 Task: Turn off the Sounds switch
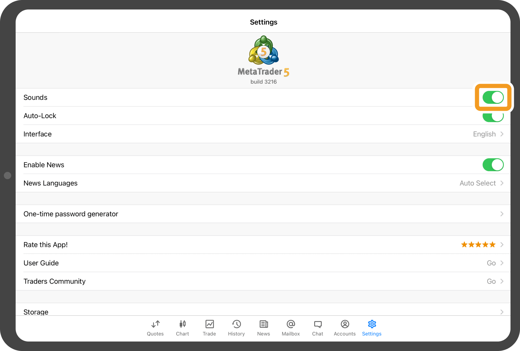coord(493,98)
